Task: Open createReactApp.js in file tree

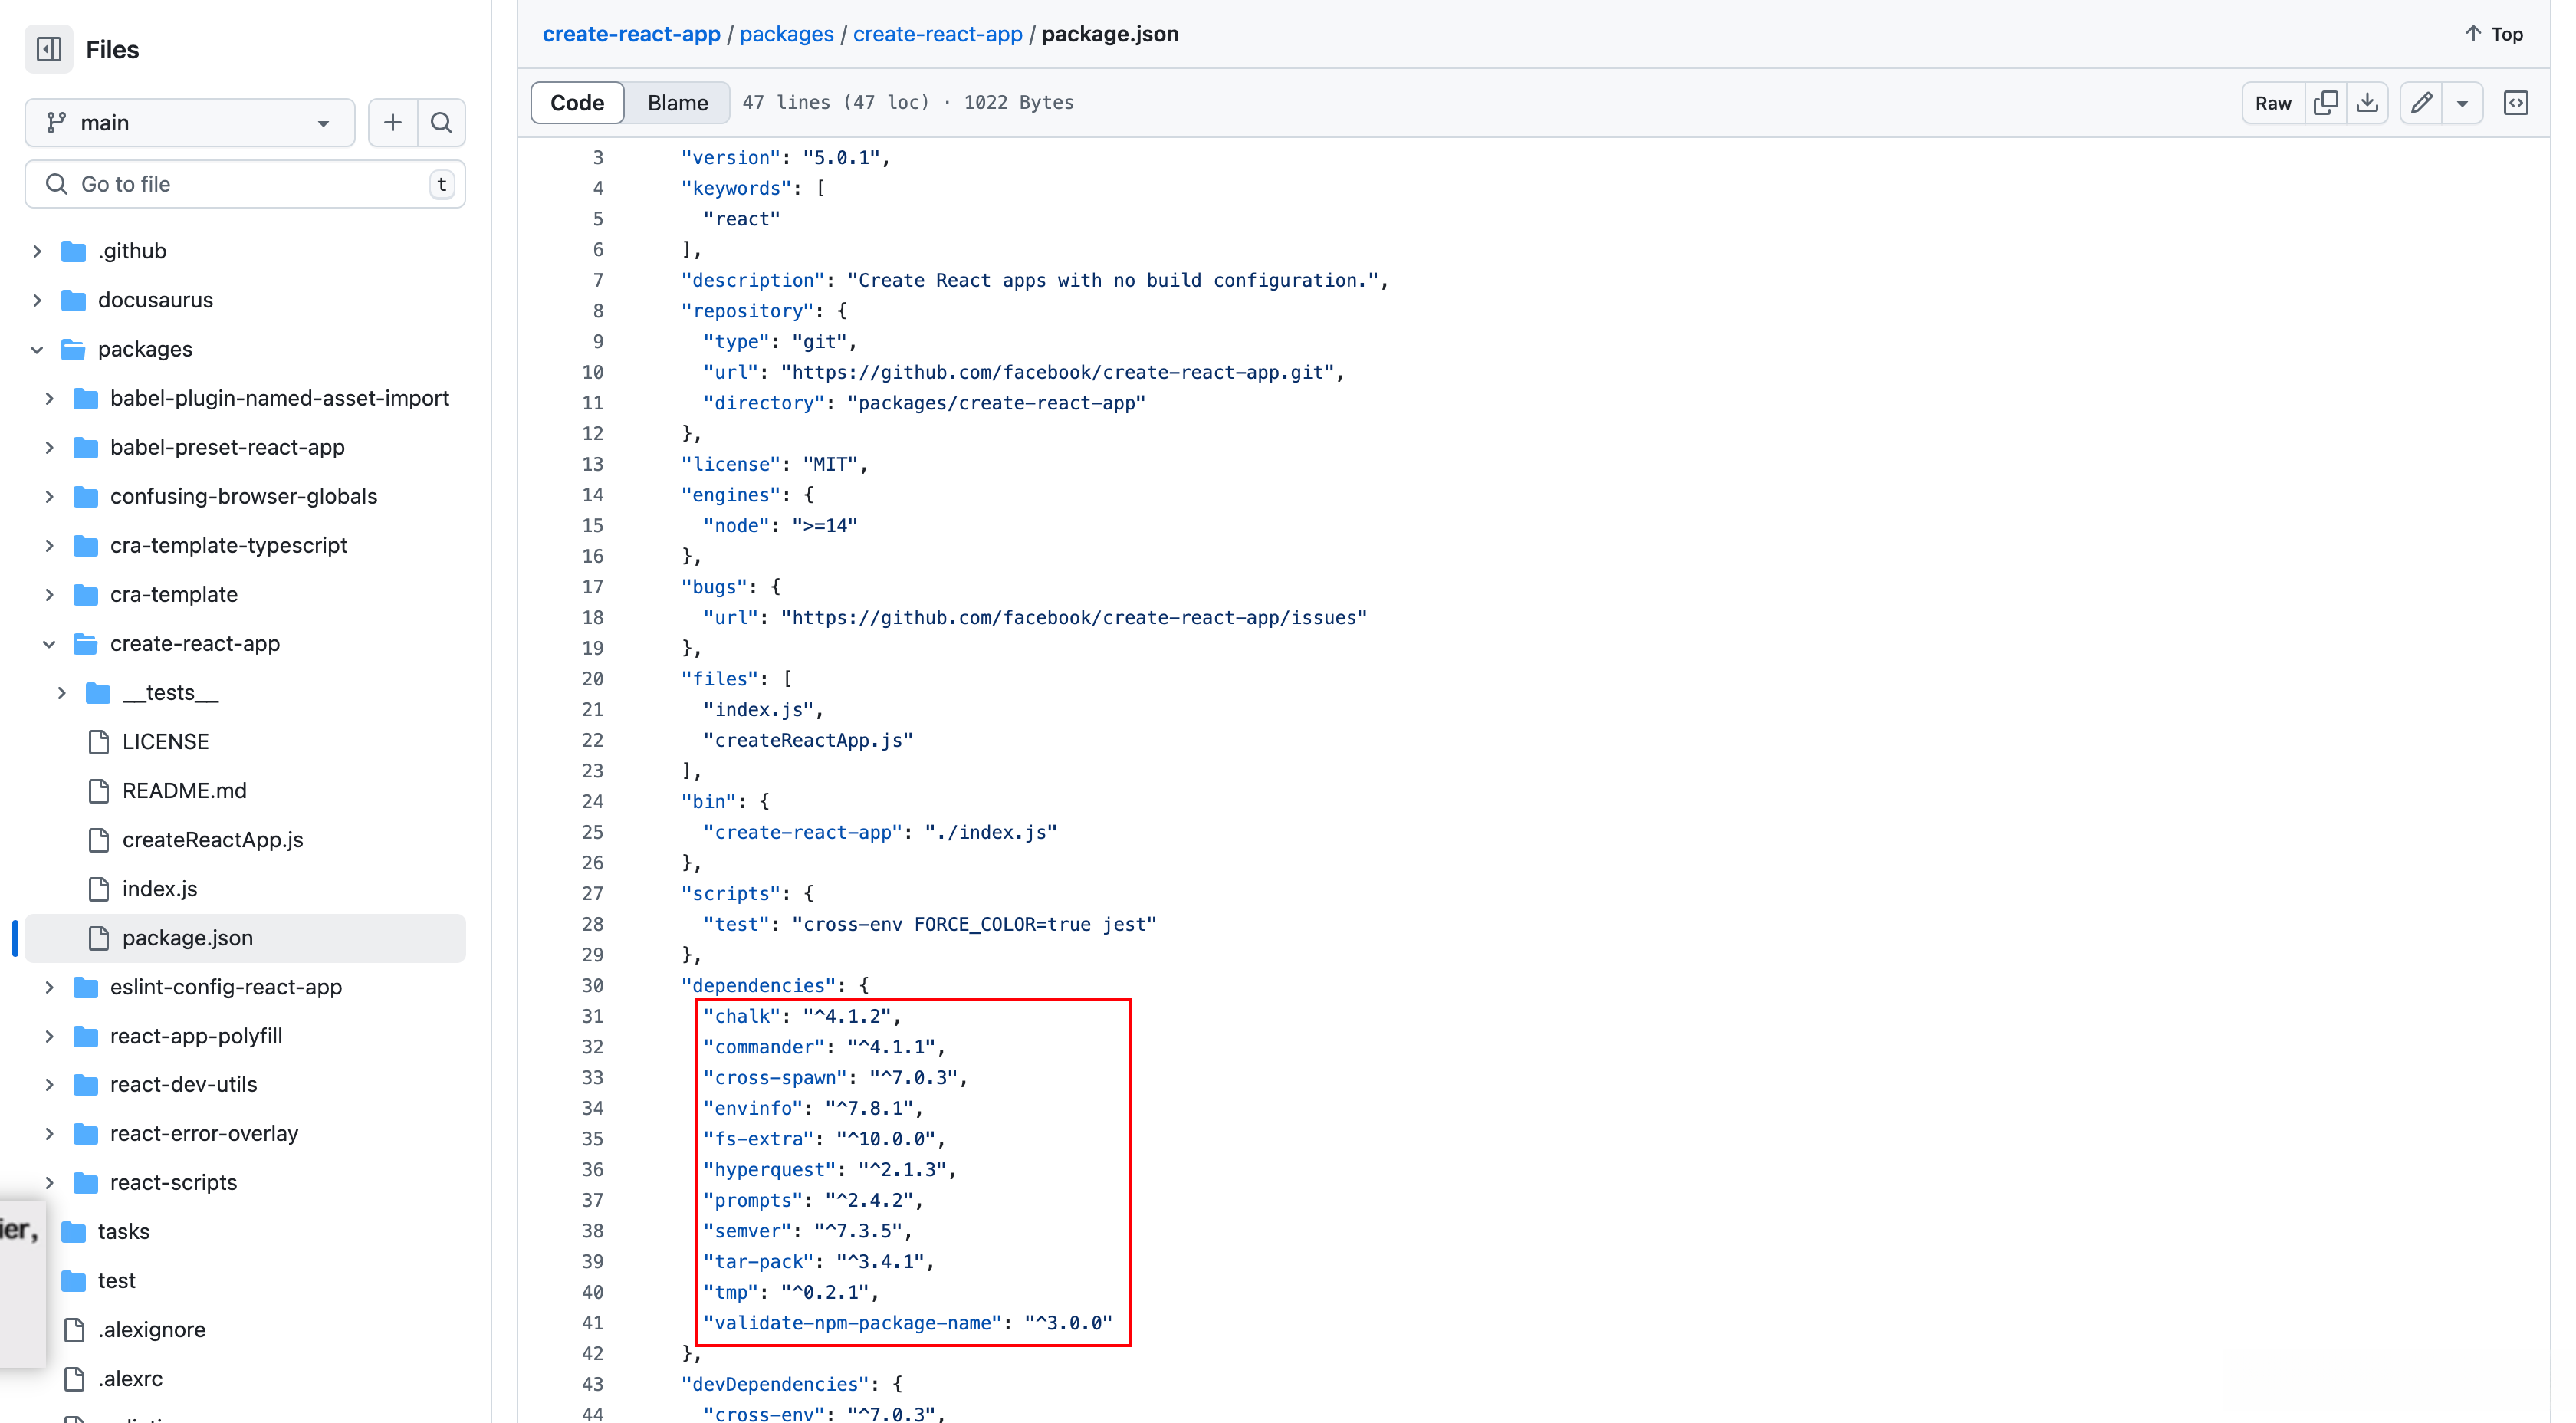Action: coord(212,840)
